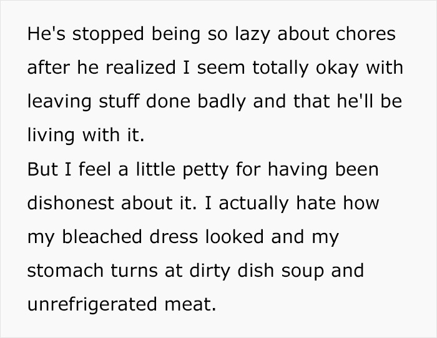This screenshot has width=437, height=338.
Task: Click the word "okay"
Action: tap(336, 68)
